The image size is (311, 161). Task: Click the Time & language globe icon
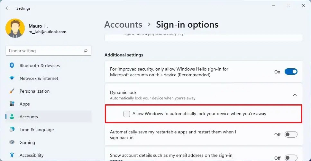pyautogui.click(x=12, y=129)
